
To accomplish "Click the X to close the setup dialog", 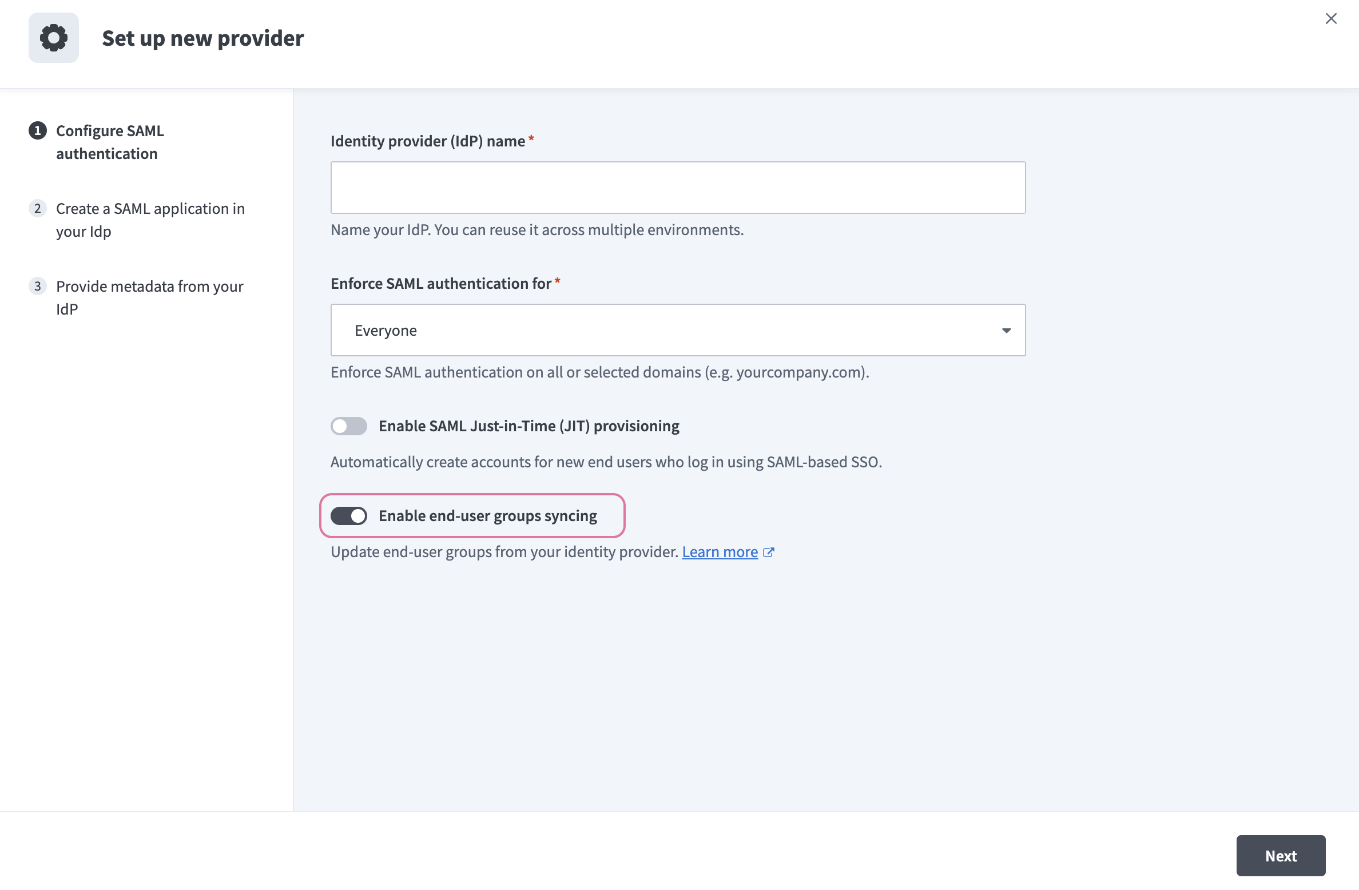I will pyautogui.click(x=1332, y=18).
